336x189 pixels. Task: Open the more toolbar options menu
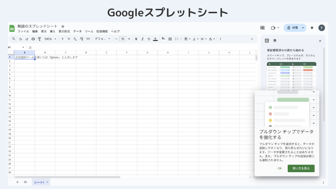[220, 39]
